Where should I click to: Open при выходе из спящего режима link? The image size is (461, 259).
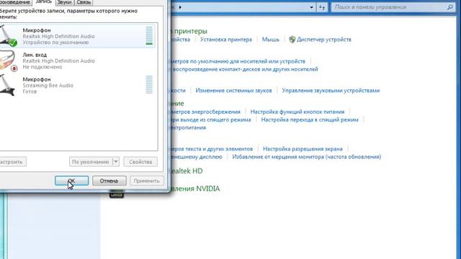click(211, 119)
